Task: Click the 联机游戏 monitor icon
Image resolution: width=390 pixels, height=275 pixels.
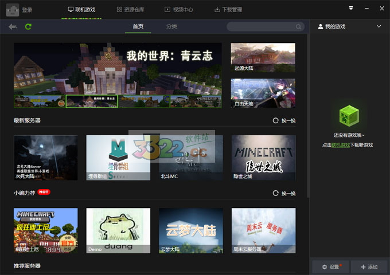Action: [x=71, y=9]
